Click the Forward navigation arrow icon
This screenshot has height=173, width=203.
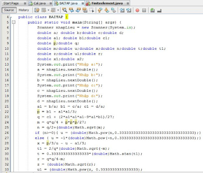point(53,10)
